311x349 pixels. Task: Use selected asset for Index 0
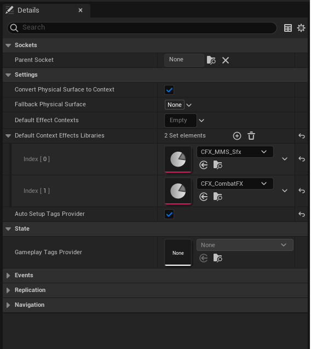pyautogui.click(x=204, y=165)
